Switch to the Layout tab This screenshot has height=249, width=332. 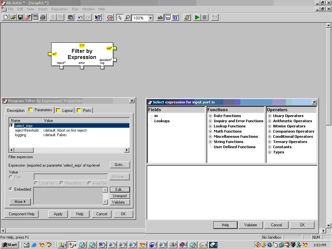[x=65, y=110]
